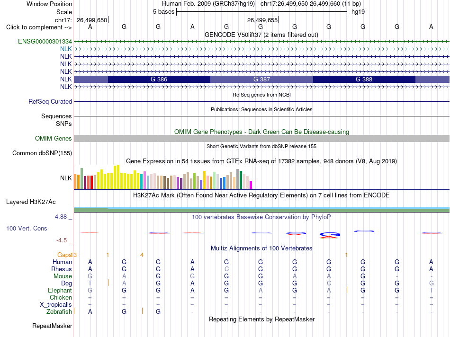Click the G 388 codon block

[x=364, y=79]
